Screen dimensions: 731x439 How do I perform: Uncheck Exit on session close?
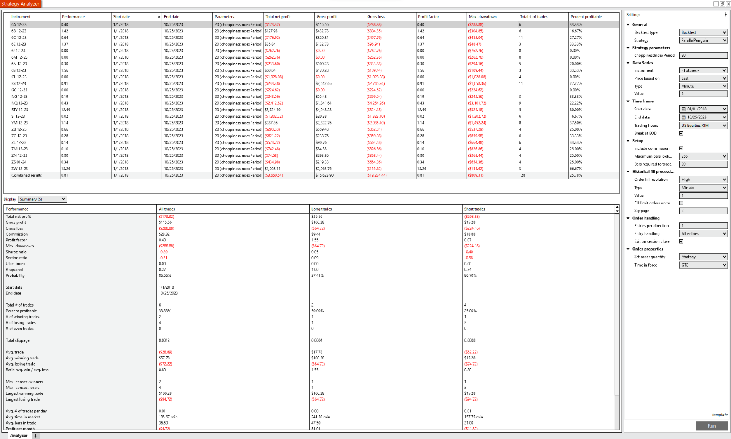coord(681,241)
